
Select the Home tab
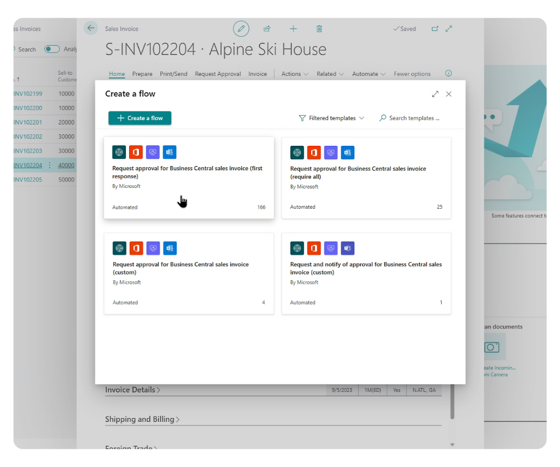tap(117, 74)
